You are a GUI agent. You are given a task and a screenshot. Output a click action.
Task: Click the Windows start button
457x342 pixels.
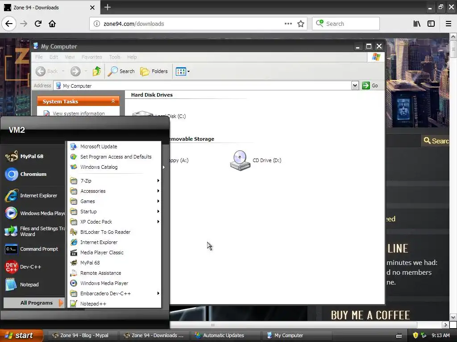[x=21, y=335]
